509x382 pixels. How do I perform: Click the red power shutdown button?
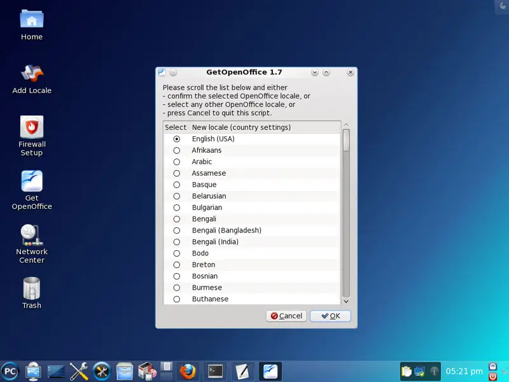click(x=492, y=376)
